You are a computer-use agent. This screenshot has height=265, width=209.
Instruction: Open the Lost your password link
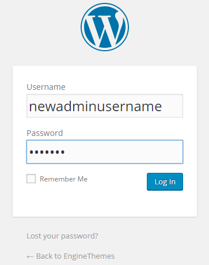[x=62, y=236]
